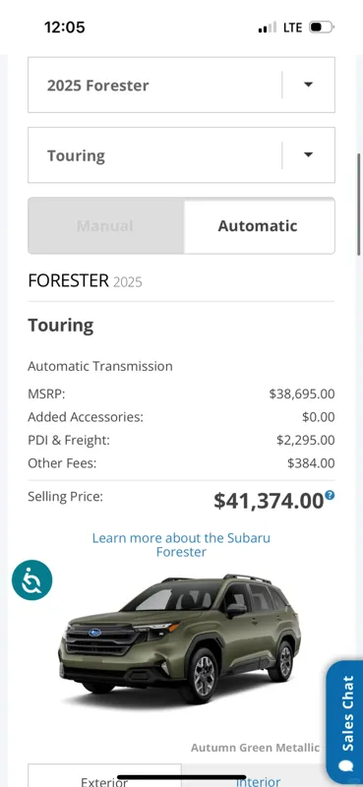363x787 pixels.
Task: Tap the green Forester vehicle image
Action: [x=179, y=638]
